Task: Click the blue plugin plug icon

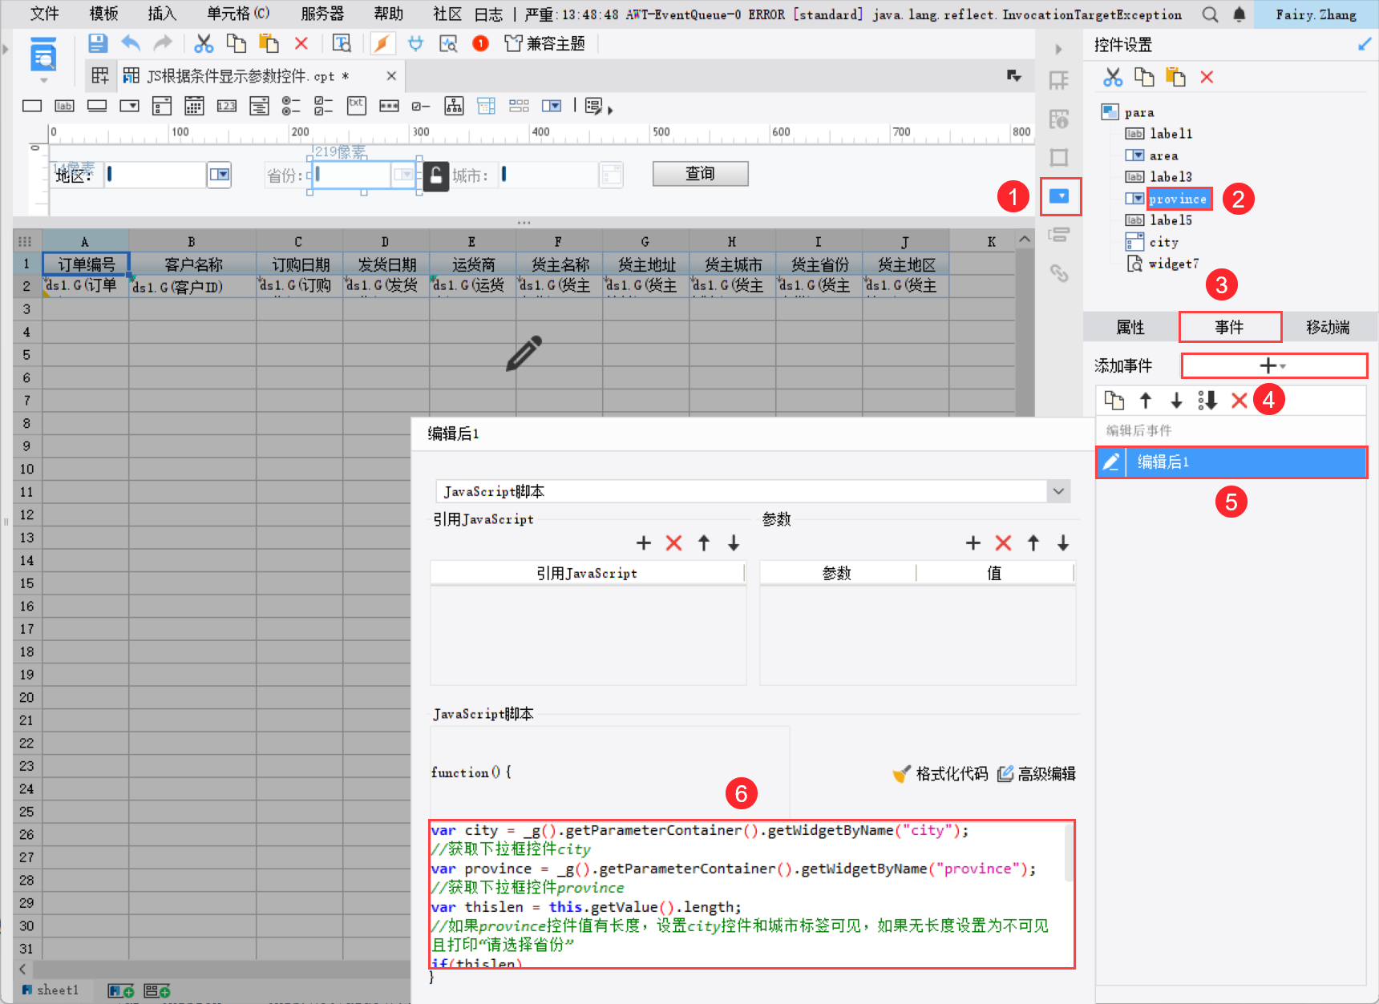Action: click(x=415, y=43)
